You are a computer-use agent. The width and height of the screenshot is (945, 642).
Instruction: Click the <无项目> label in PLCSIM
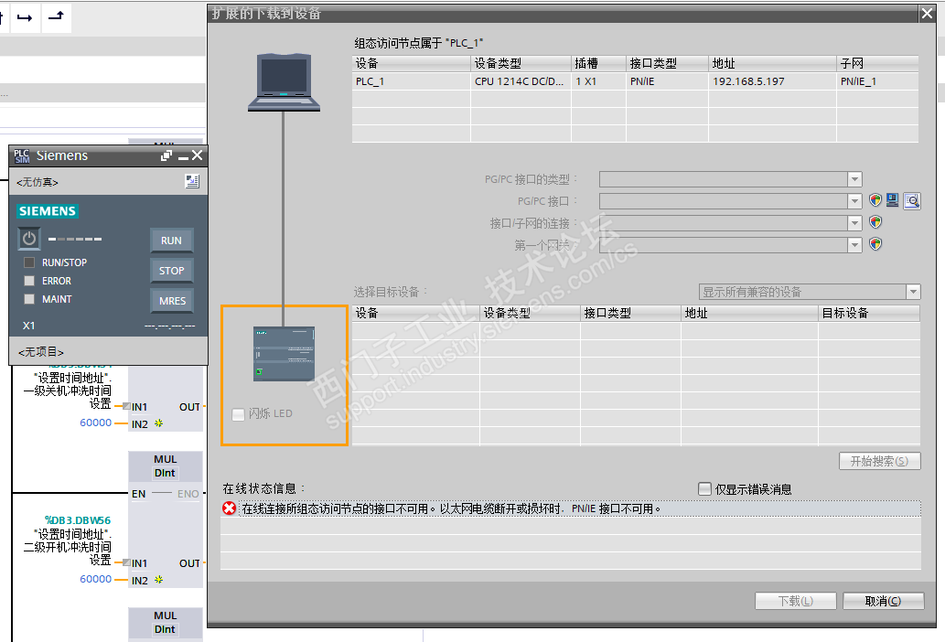[41, 352]
